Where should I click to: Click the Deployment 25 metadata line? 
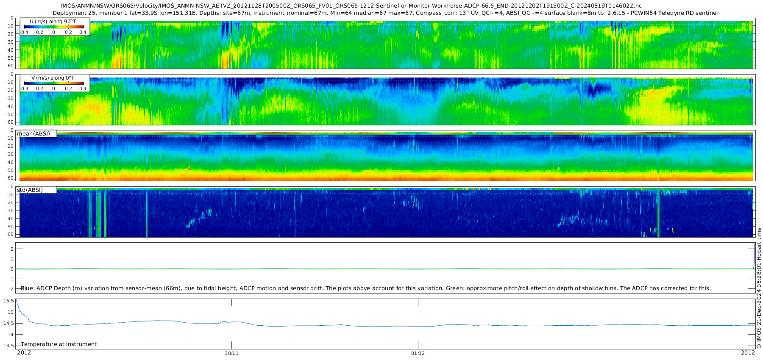(385, 13)
